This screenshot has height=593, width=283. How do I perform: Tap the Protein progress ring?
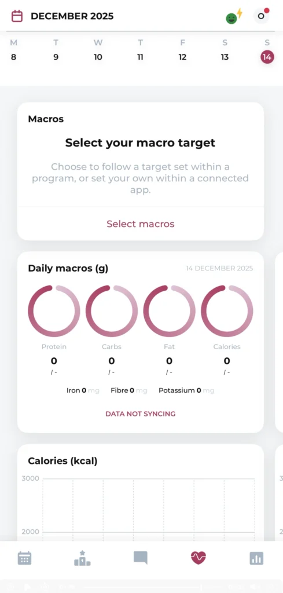[x=54, y=311]
